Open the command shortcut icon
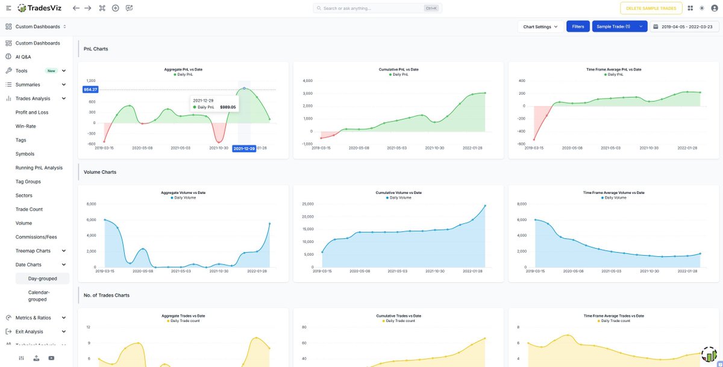Image resolution: width=723 pixels, height=367 pixels. pyautogui.click(x=102, y=8)
